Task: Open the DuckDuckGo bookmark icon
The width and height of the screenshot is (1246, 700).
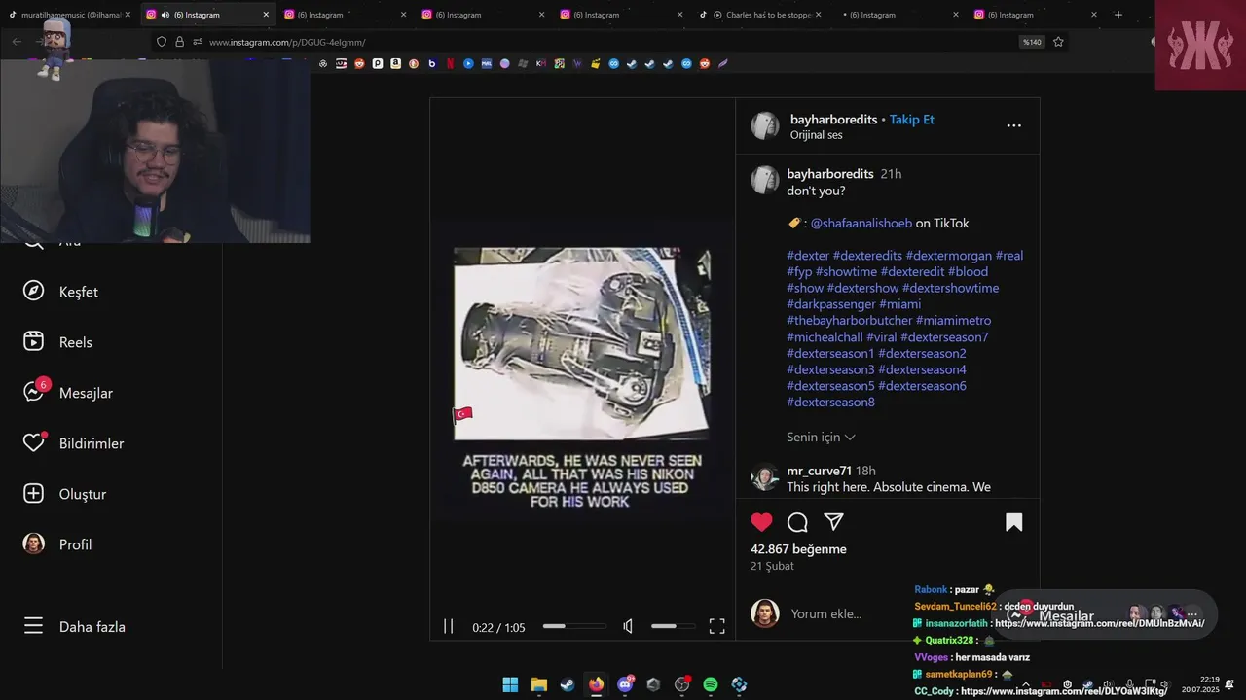Action: pyautogui.click(x=414, y=63)
